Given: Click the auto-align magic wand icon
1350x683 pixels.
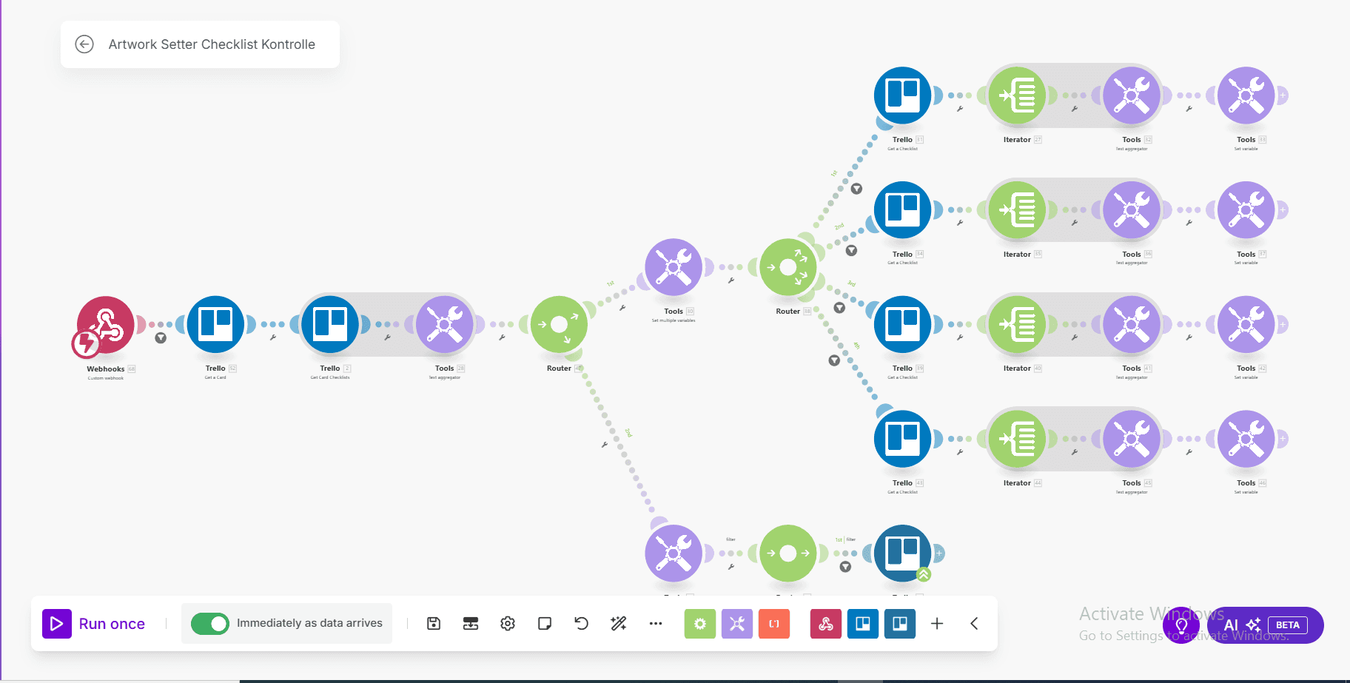Looking at the screenshot, I should [x=619, y=624].
